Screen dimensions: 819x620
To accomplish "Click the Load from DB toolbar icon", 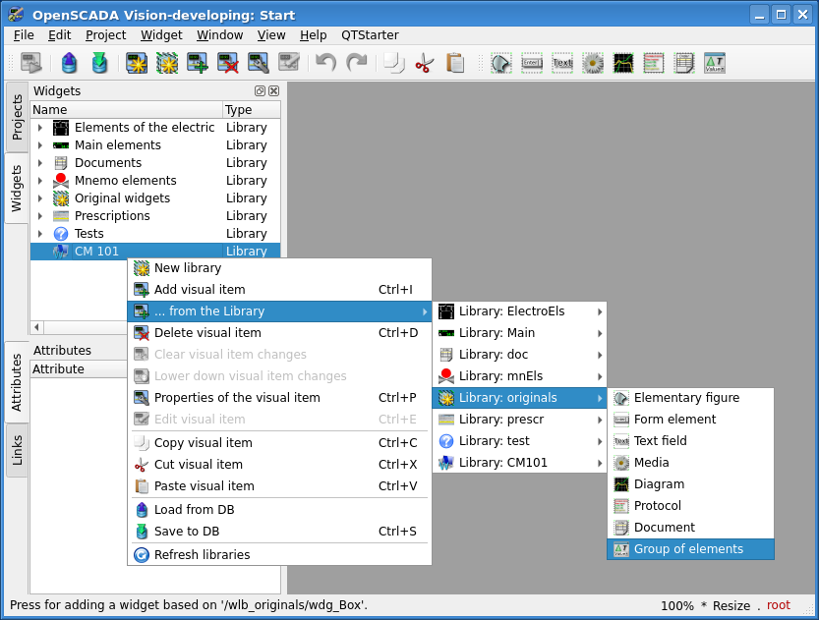I will 69,64.
